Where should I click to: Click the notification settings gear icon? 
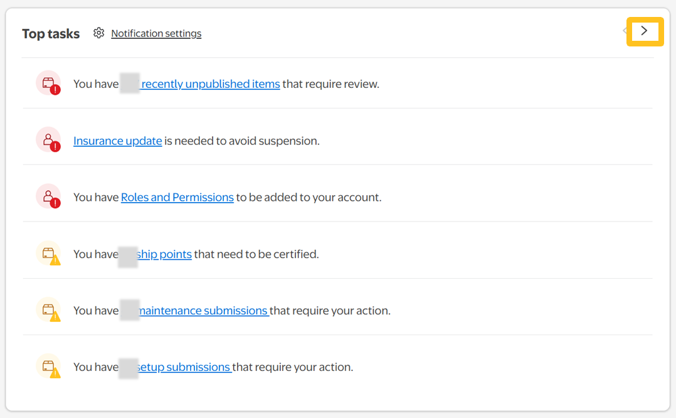click(x=98, y=33)
